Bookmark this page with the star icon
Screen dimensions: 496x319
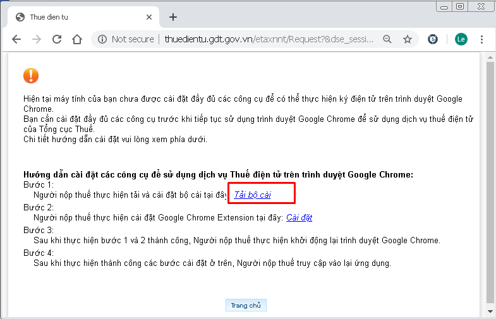pyautogui.click(x=408, y=39)
